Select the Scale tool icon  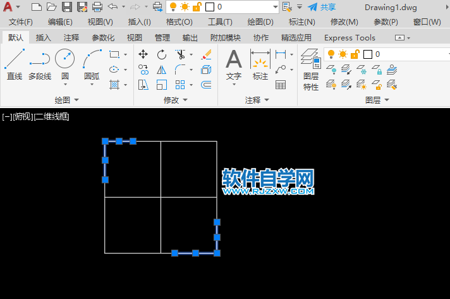point(162,85)
